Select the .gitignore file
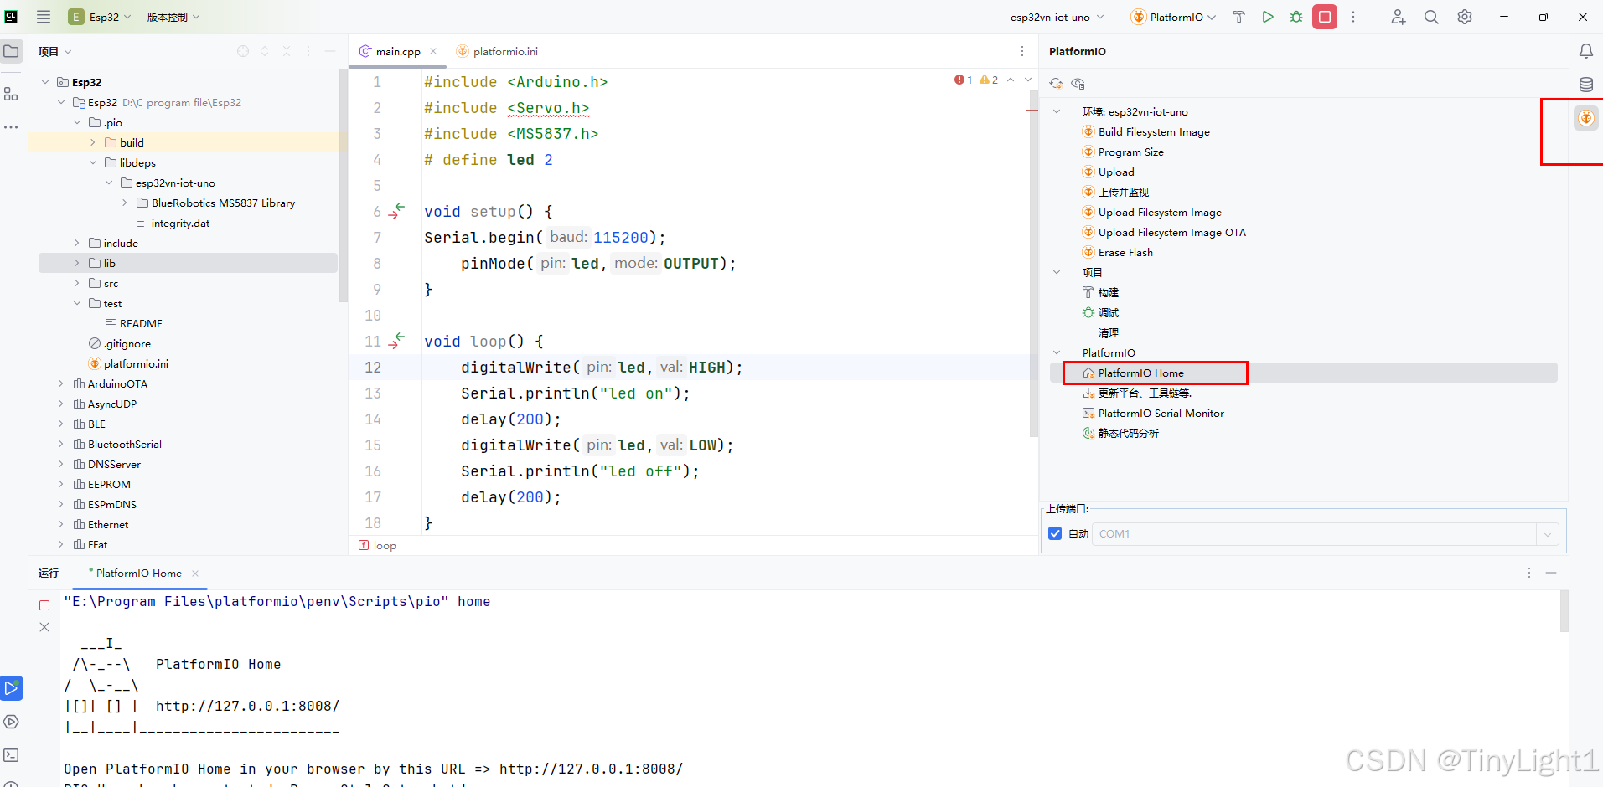Image resolution: width=1603 pixels, height=787 pixels. point(127,343)
